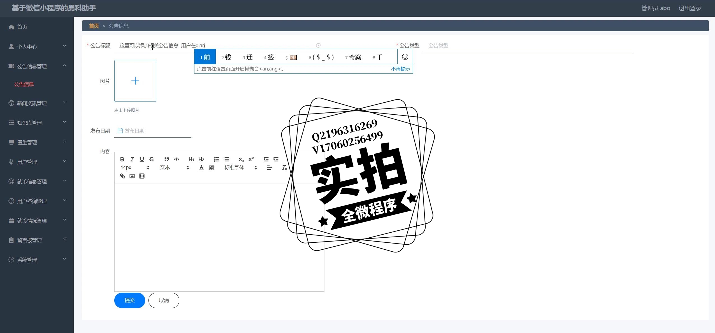
Task: Select IME candidate 5 picture emoji
Action: pyautogui.click(x=291, y=57)
